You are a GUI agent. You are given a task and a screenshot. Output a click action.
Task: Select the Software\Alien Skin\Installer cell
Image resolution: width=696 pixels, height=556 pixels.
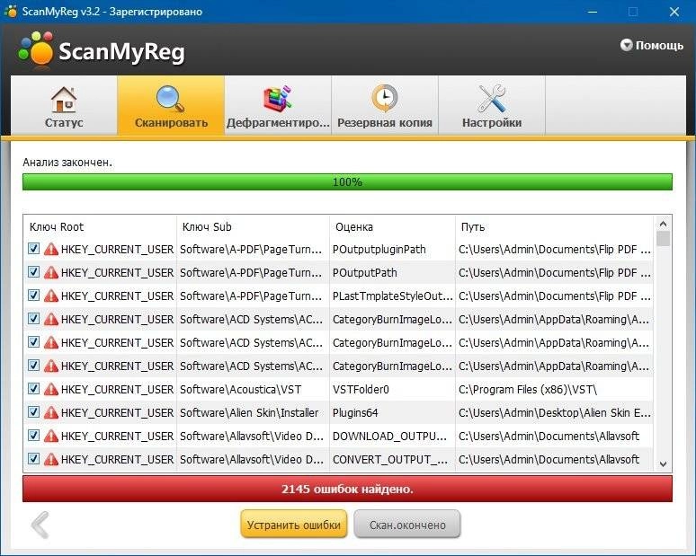[253, 413]
